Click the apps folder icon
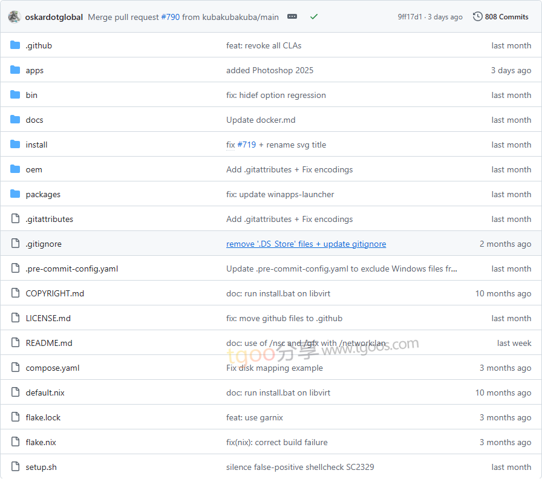The width and height of the screenshot is (542, 479). click(x=15, y=70)
